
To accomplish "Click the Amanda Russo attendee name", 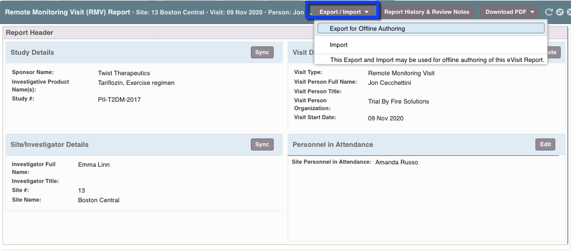I will point(396,163).
